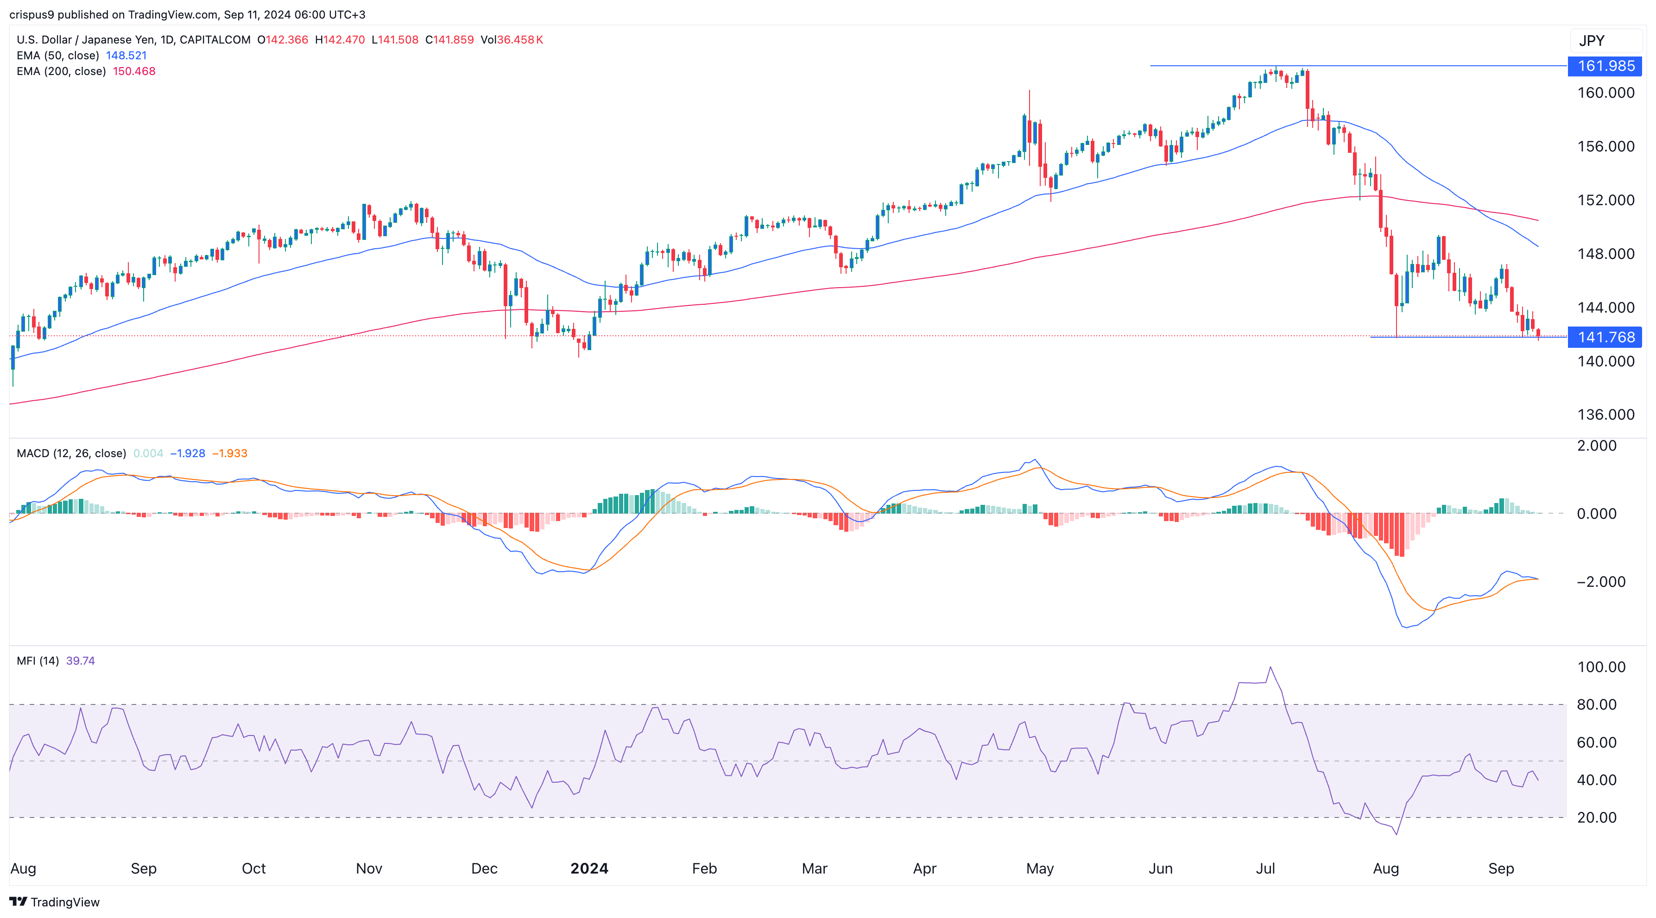
Task: Click the Apr time axis label
Action: 924,868
